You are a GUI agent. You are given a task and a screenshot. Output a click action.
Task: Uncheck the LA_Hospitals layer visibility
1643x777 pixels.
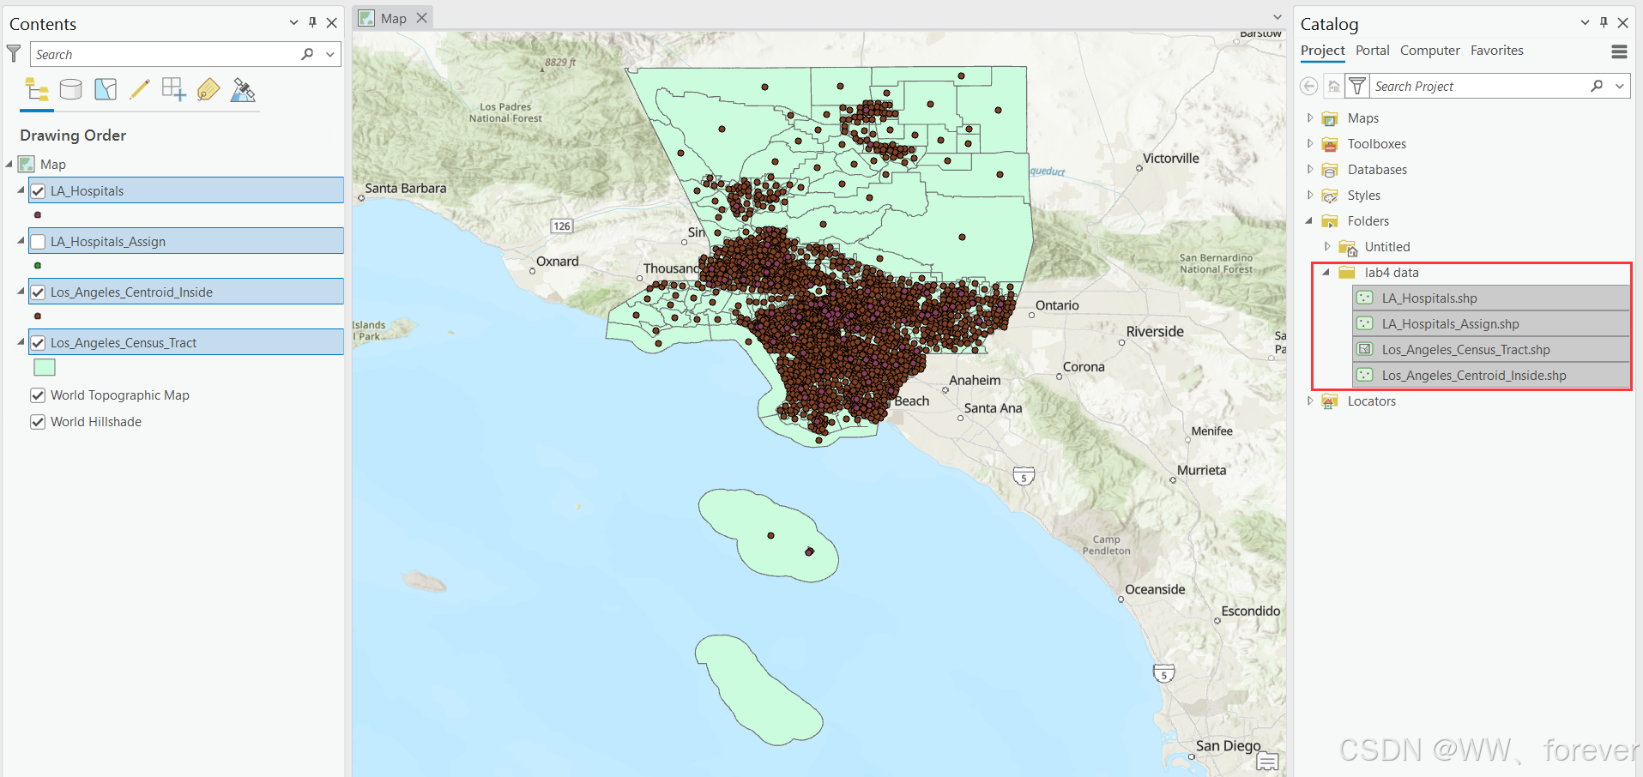(x=38, y=190)
